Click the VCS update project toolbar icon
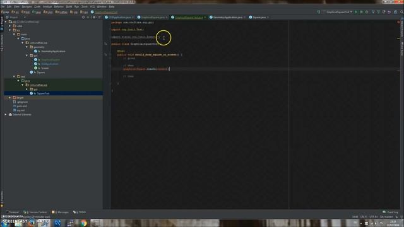This screenshot has width=404, height=227. point(373,12)
